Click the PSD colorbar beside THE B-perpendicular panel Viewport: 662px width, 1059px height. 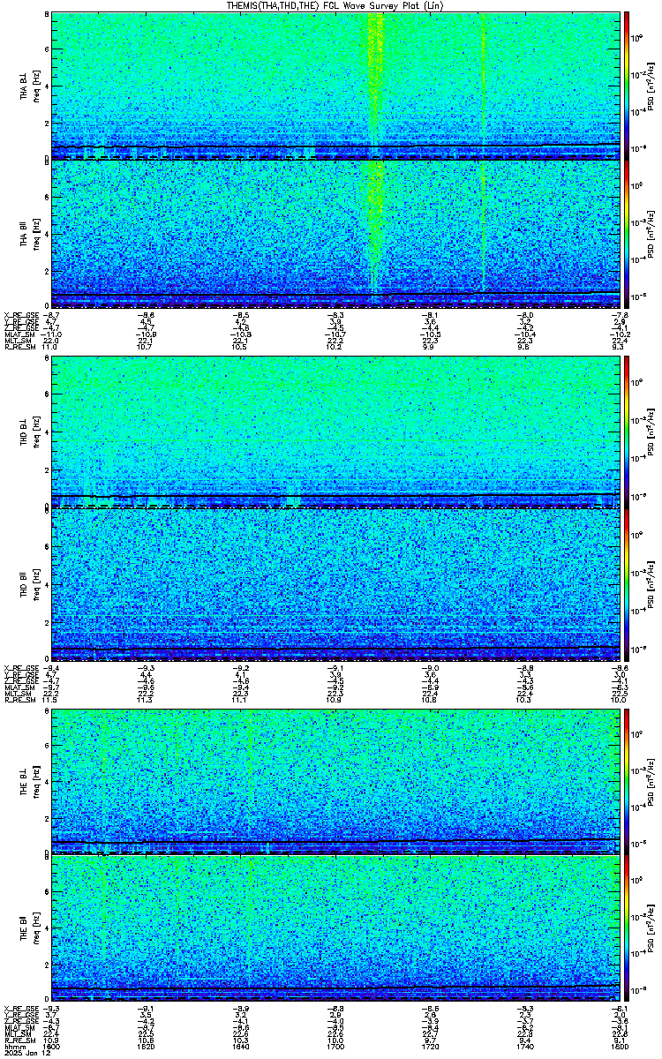(627, 782)
